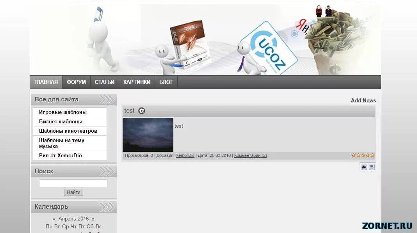Click the Найти search button
417x233 pixels.
(x=73, y=192)
